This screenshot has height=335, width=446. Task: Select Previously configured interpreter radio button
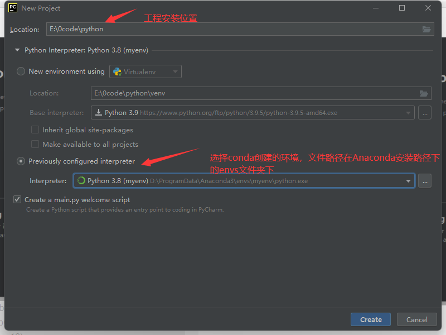[21, 161]
